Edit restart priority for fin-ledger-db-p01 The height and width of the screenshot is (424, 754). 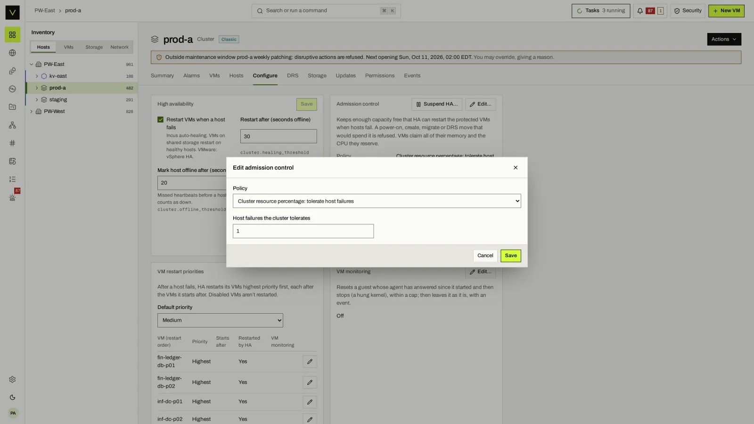[x=310, y=362]
